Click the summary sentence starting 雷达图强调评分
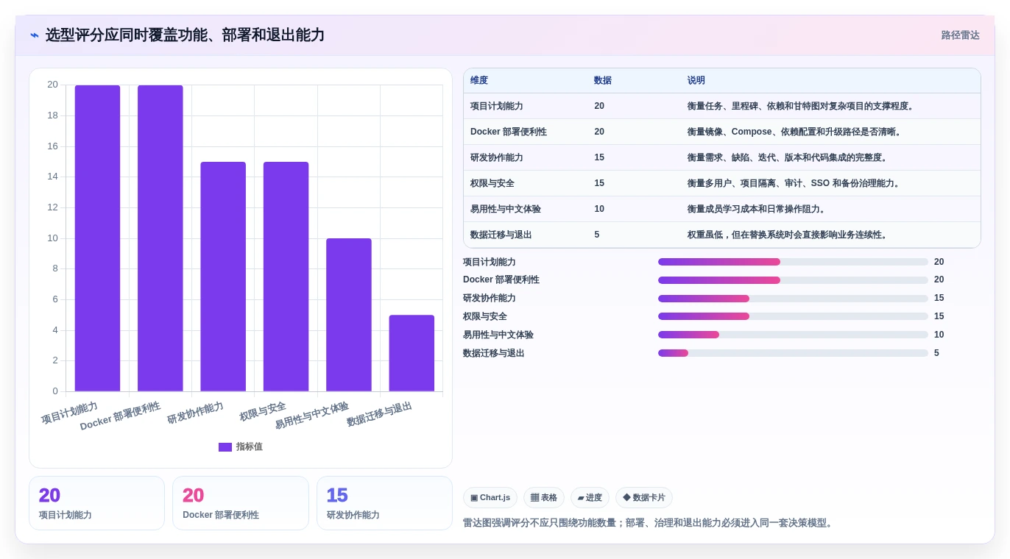The height and width of the screenshot is (559, 1010). [x=649, y=523]
